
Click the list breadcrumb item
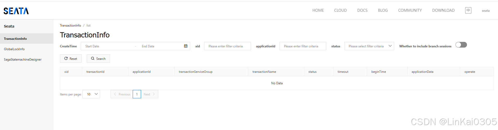point(88,25)
